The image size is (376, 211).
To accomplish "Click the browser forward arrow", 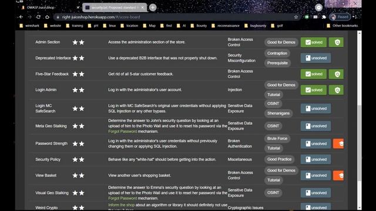I will (30, 17).
